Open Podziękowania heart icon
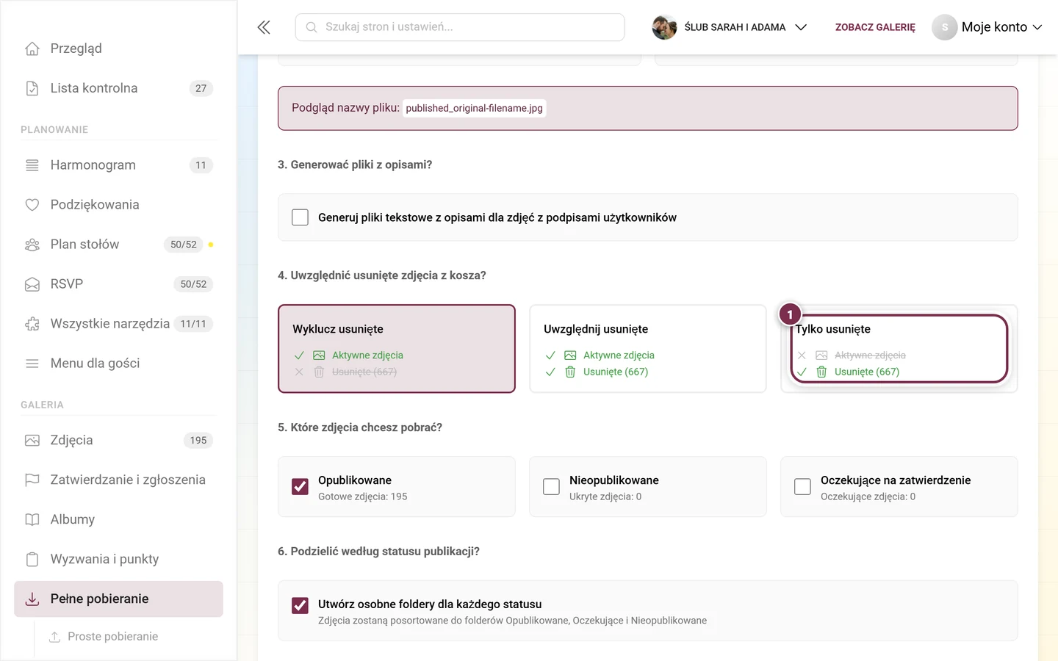Viewport: 1058px width, 661px height. 32,205
